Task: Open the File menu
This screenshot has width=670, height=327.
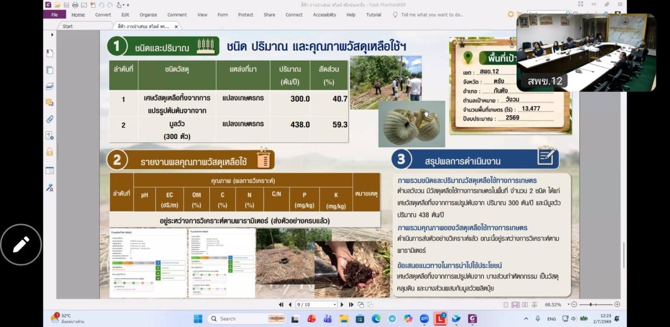Action: pyautogui.click(x=54, y=15)
